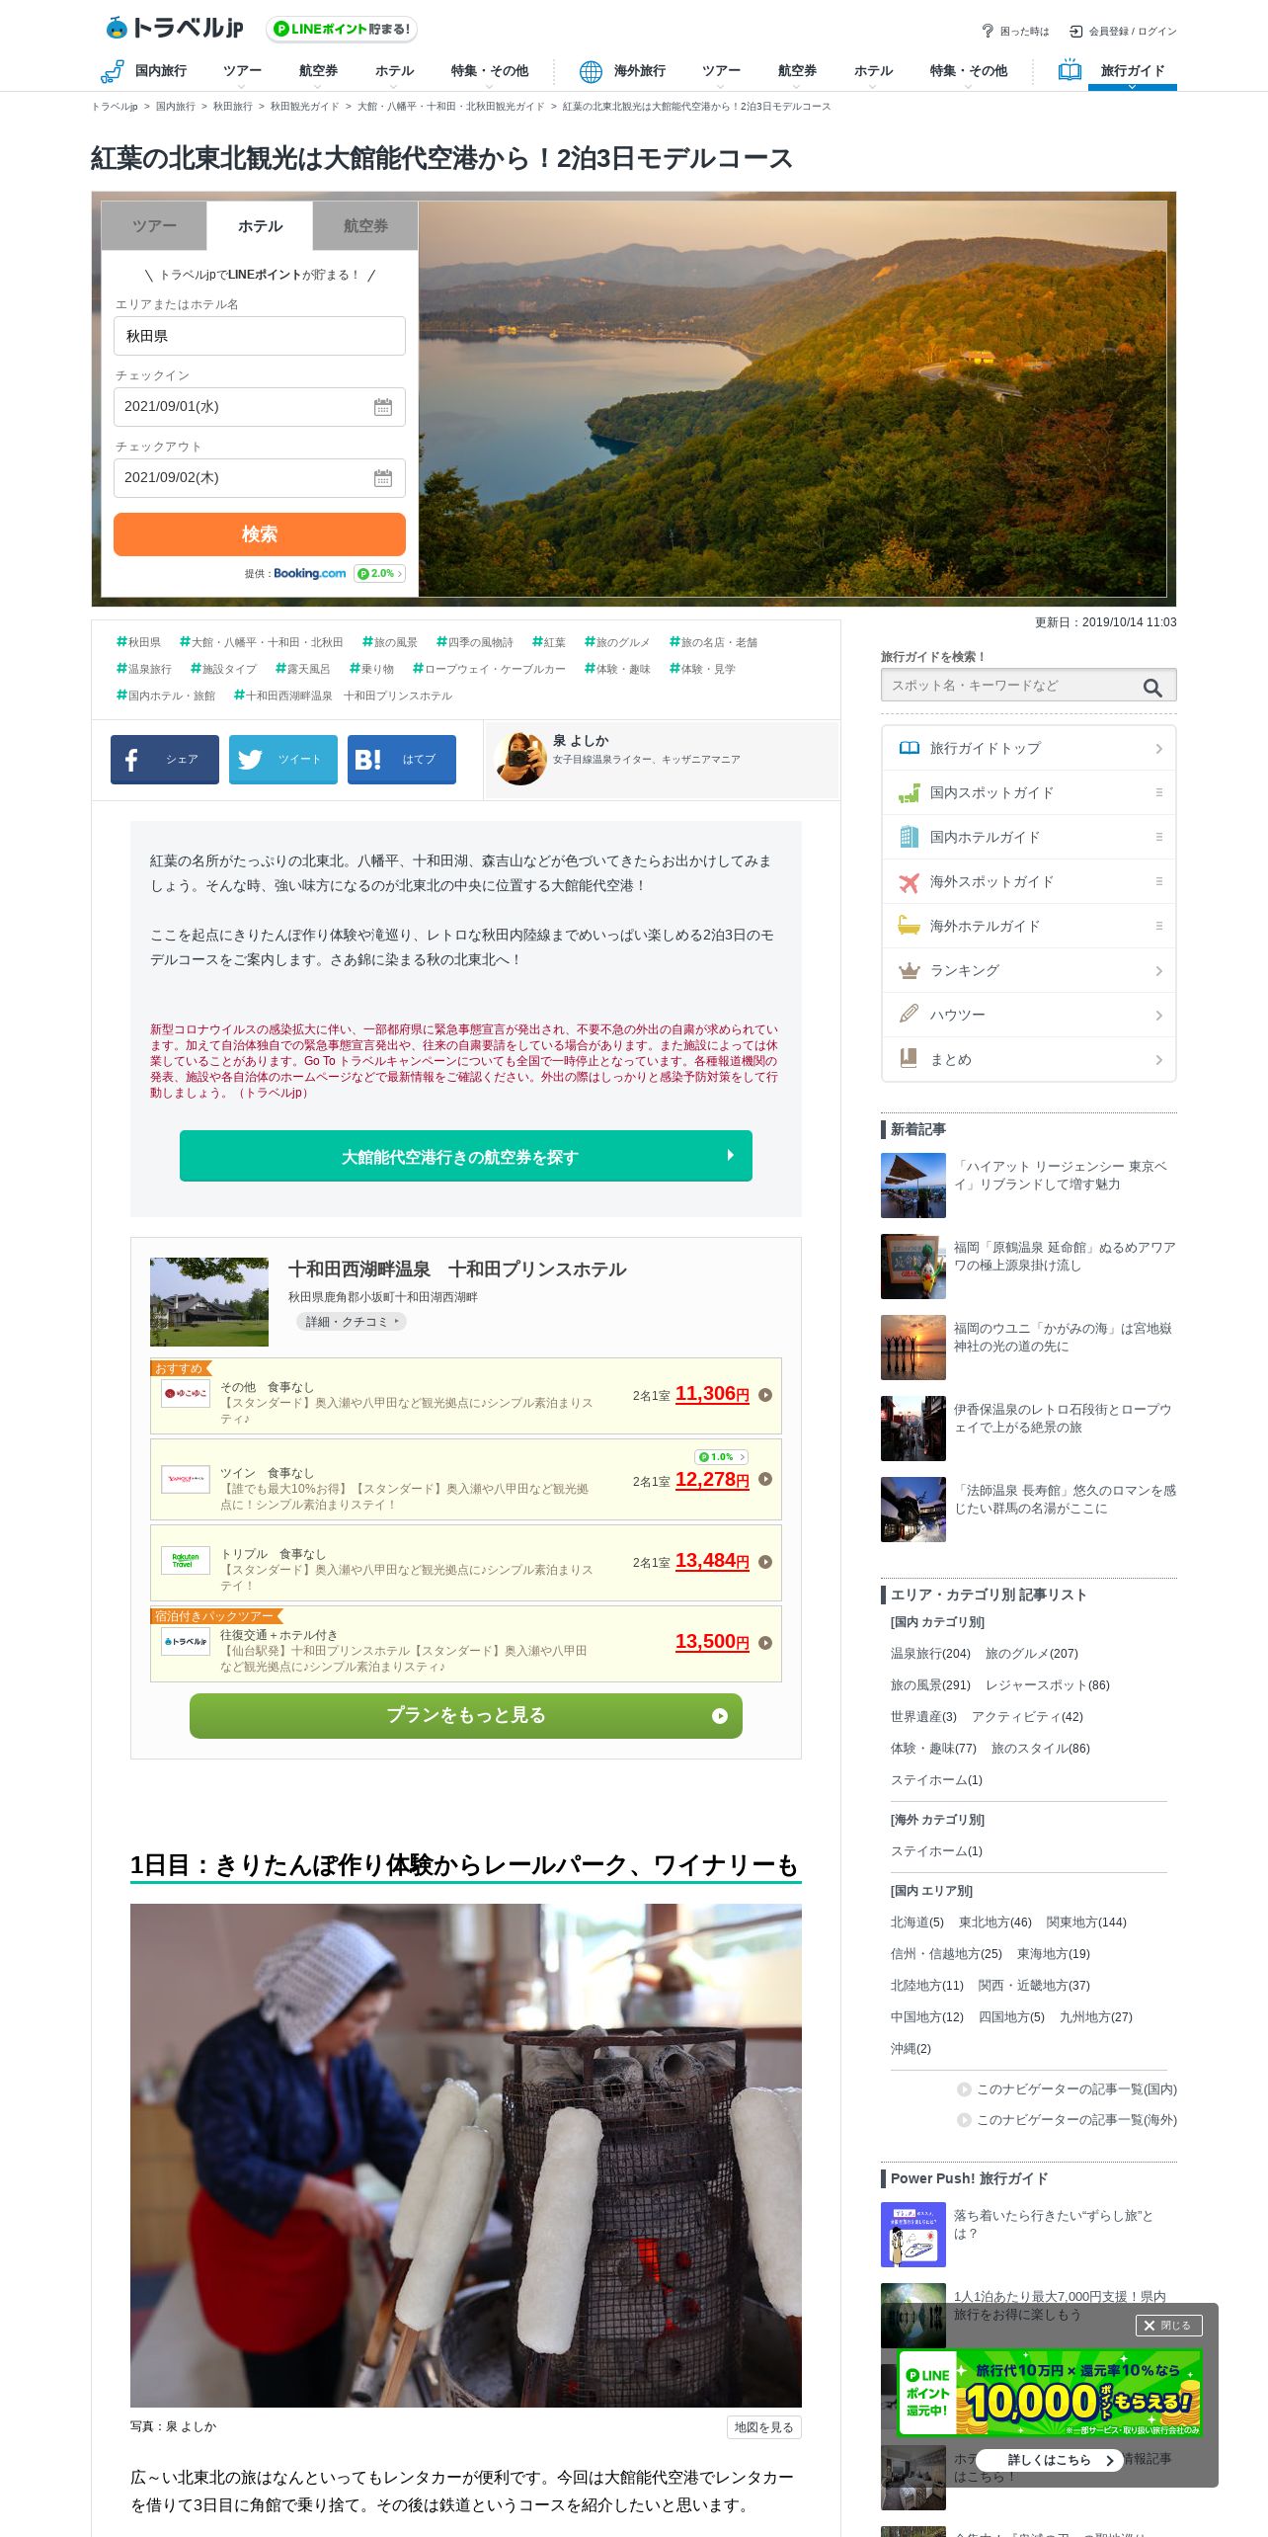This screenshot has height=2537, width=1268.
Task: Open the LINEポイント貯まる badge
Action: coord(342,30)
